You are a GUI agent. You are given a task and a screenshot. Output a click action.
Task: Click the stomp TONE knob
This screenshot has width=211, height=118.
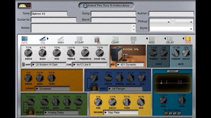point(51,78)
